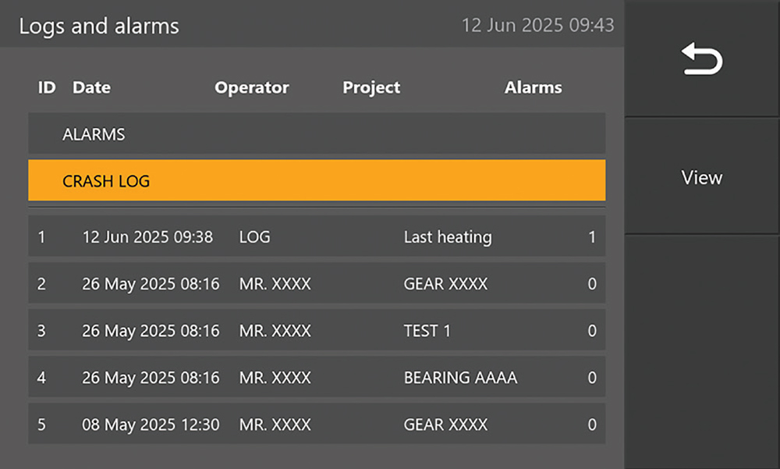Click the Alarms column header
780x469 pixels.
click(533, 87)
